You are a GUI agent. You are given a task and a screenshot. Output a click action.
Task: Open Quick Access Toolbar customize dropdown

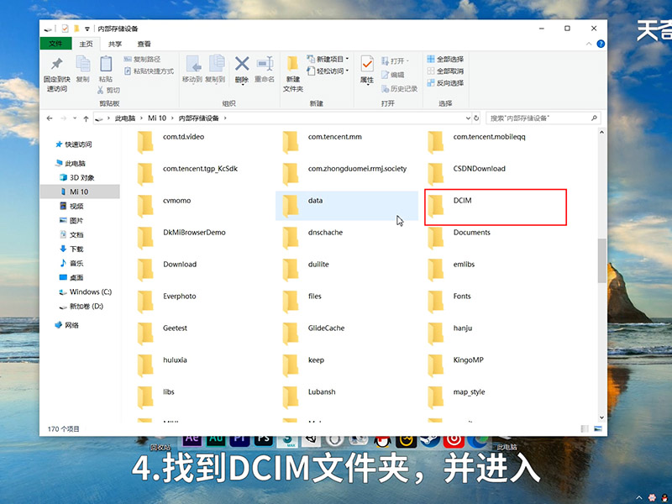[x=87, y=29]
